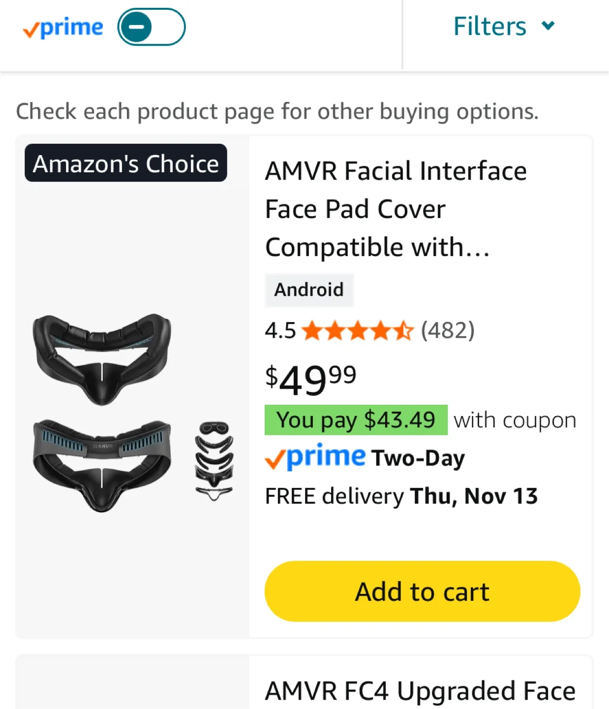Open the AMVR Facial Interface product title
This screenshot has width=609, height=709.
396,209
